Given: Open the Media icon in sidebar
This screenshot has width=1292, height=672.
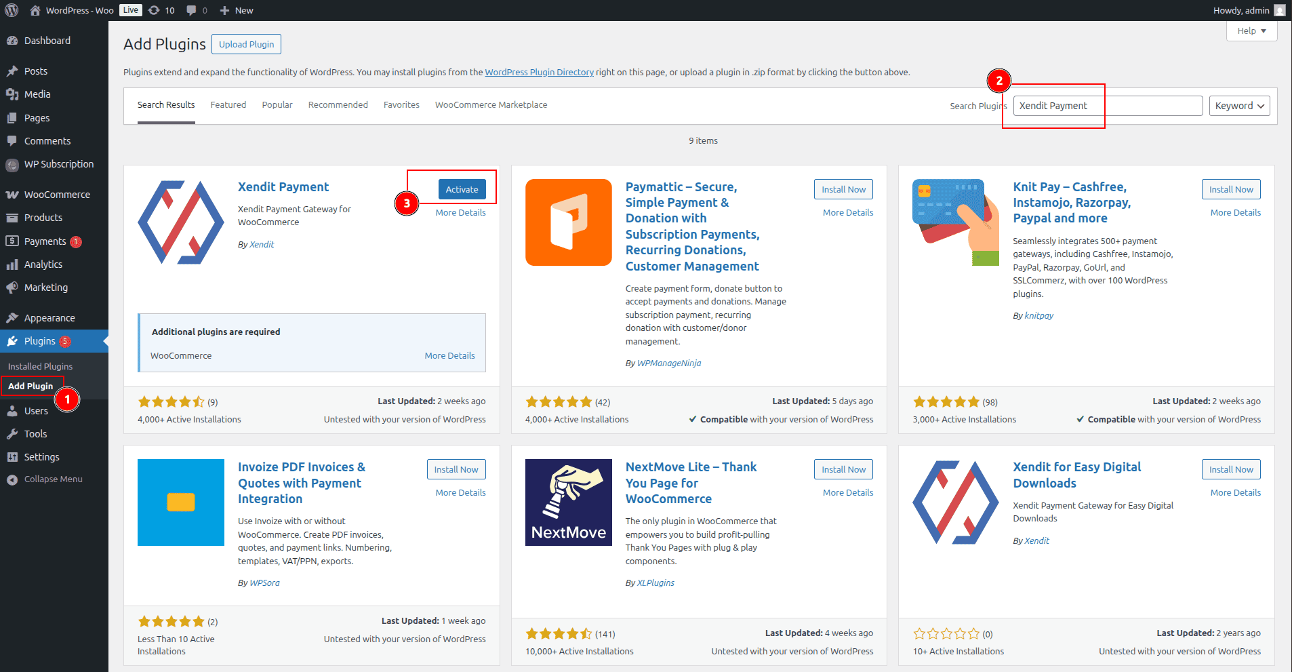Looking at the screenshot, I should point(12,94).
